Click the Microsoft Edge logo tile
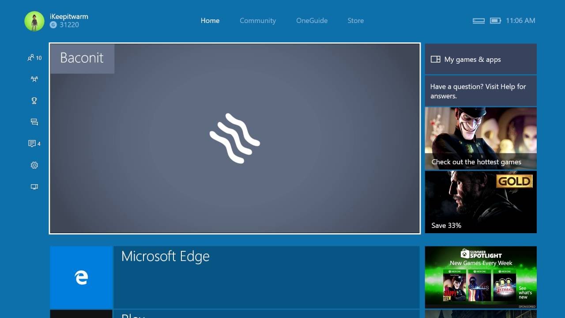 pyautogui.click(x=81, y=277)
